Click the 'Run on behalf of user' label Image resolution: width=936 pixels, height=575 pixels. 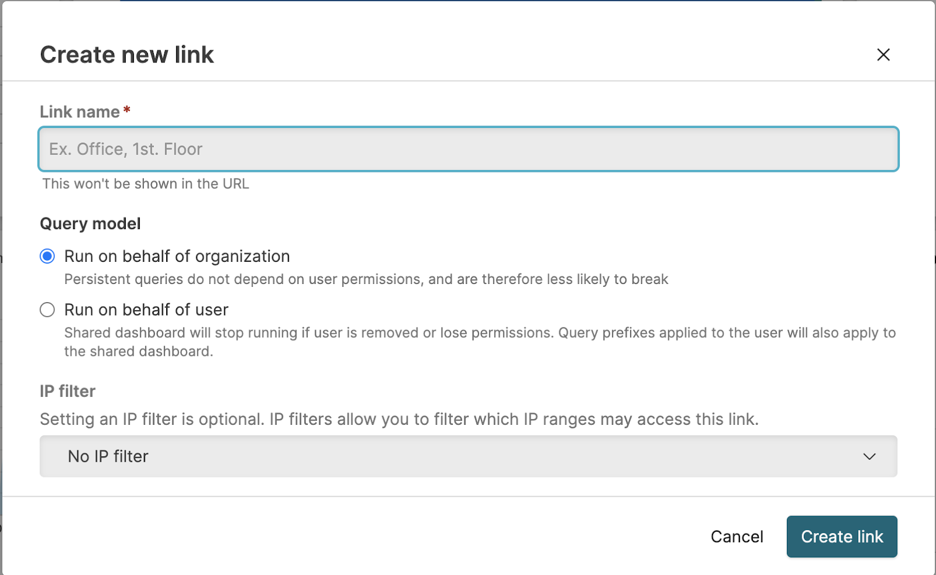146,310
